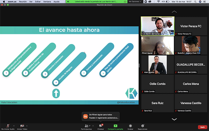209x131 pixels.
Task: Click the teal up arrow on slide
Action: click(x=56, y=93)
